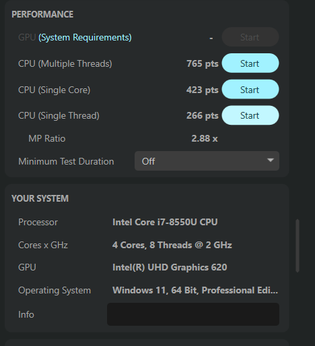Run the CPU Single Thread benchmark

(250, 115)
